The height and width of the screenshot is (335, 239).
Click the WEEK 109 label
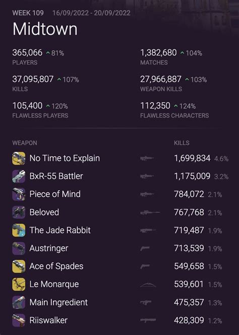click(28, 13)
